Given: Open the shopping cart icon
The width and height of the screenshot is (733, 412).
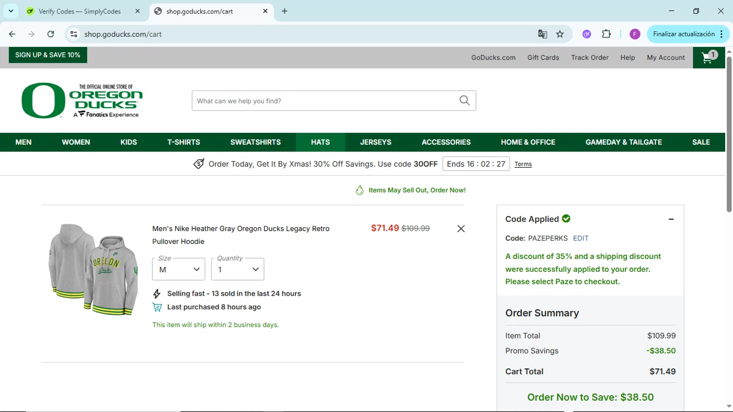Looking at the screenshot, I should pyautogui.click(x=709, y=58).
